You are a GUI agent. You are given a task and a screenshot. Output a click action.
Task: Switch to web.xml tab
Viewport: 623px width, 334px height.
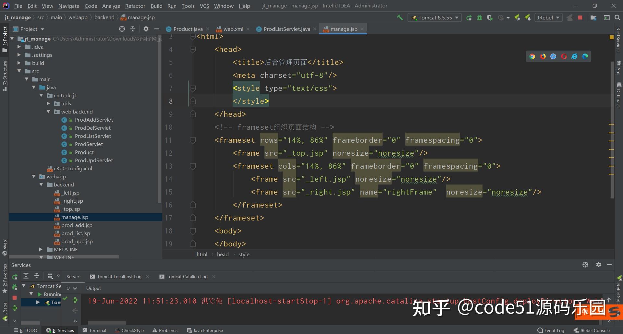click(x=233, y=29)
